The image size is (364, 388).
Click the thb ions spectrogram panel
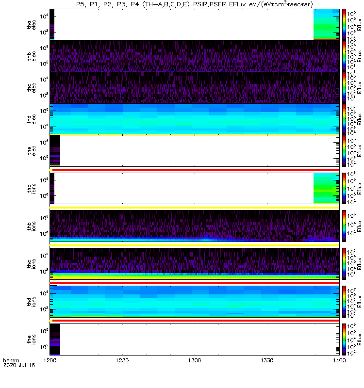tap(194, 226)
